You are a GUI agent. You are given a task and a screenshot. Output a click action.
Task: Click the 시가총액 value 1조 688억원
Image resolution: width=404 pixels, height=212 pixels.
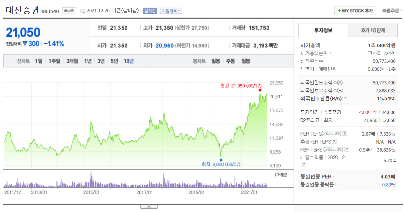[382, 45]
